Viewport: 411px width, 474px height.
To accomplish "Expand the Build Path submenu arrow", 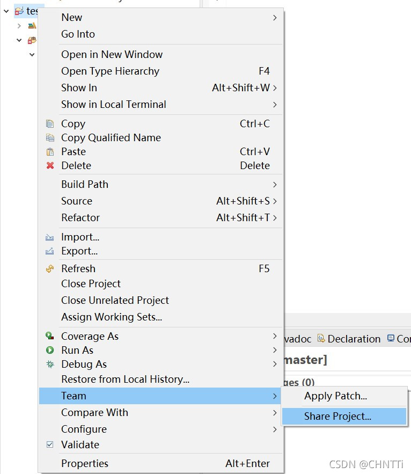I will point(275,185).
